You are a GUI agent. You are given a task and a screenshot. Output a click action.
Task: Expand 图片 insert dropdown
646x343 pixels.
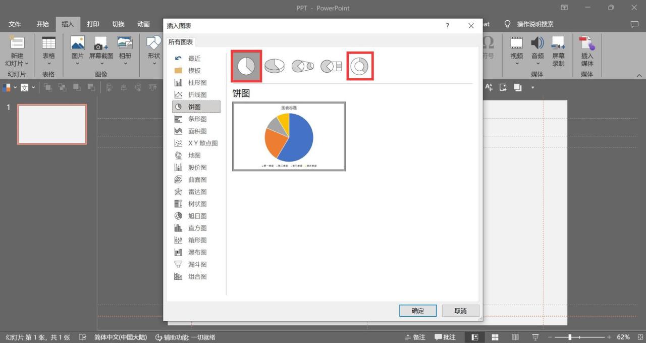pyautogui.click(x=77, y=64)
